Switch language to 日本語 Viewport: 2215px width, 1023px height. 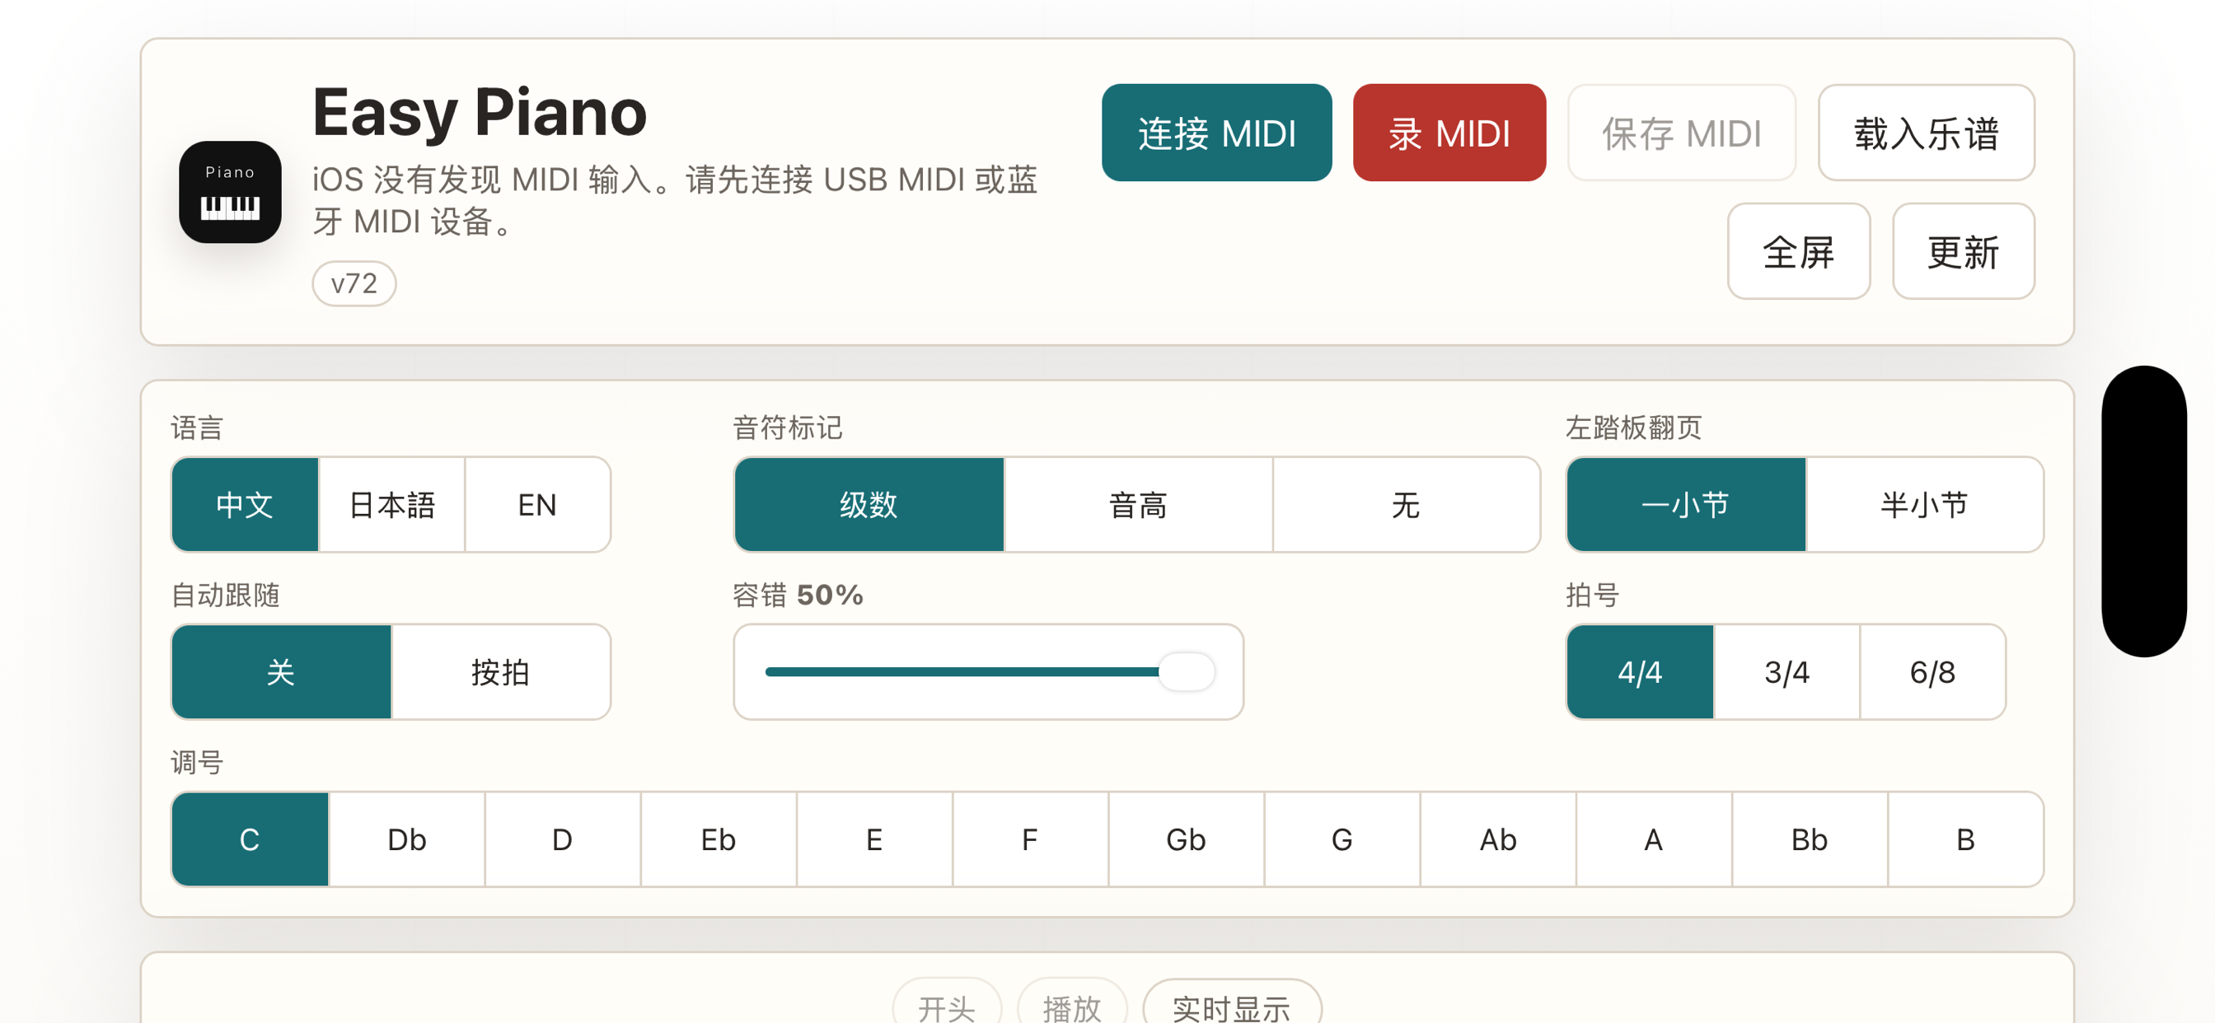[x=391, y=505]
